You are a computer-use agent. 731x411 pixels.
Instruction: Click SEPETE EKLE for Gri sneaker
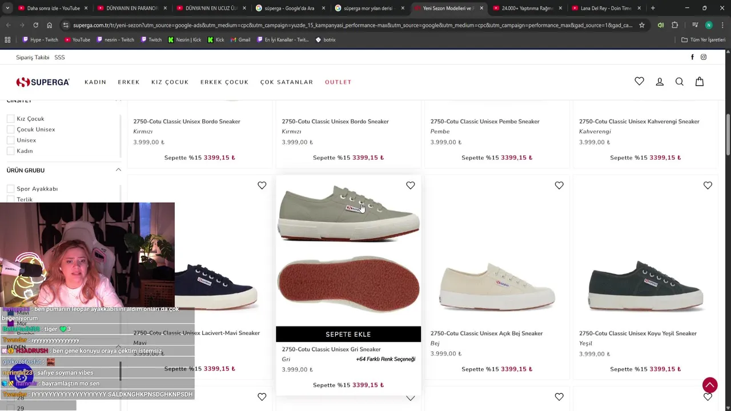(348, 334)
